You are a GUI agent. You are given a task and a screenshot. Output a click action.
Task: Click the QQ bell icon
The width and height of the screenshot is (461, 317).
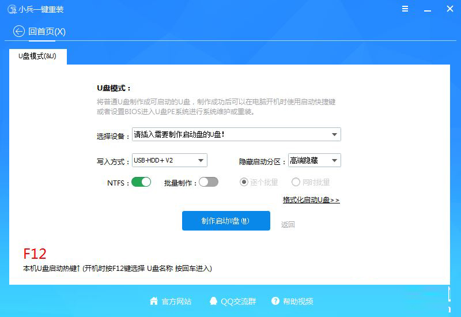tap(213, 301)
